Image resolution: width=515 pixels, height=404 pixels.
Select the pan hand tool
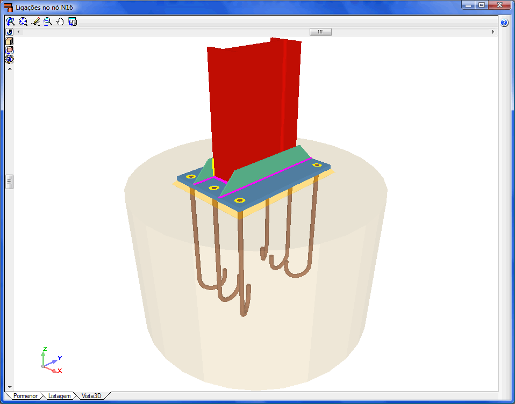(x=60, y=21)
